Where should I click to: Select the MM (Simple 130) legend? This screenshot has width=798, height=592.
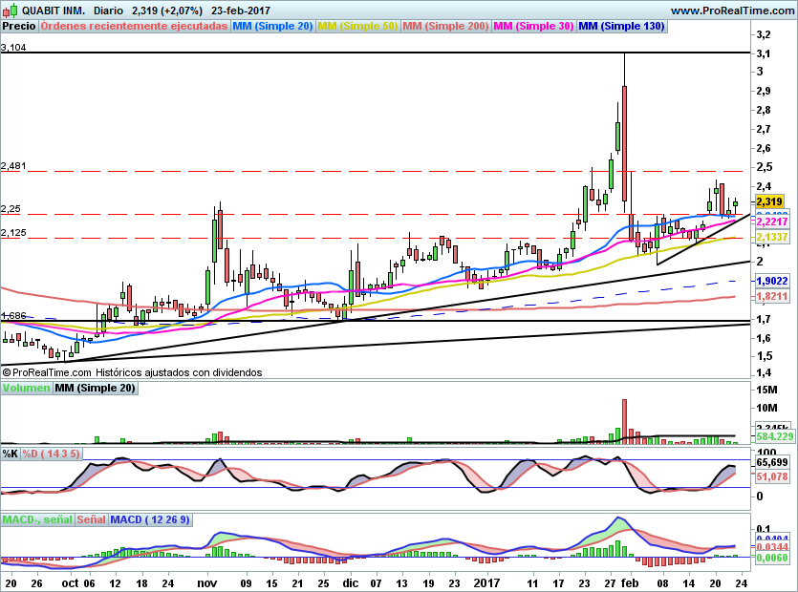[x=622, y=26]
